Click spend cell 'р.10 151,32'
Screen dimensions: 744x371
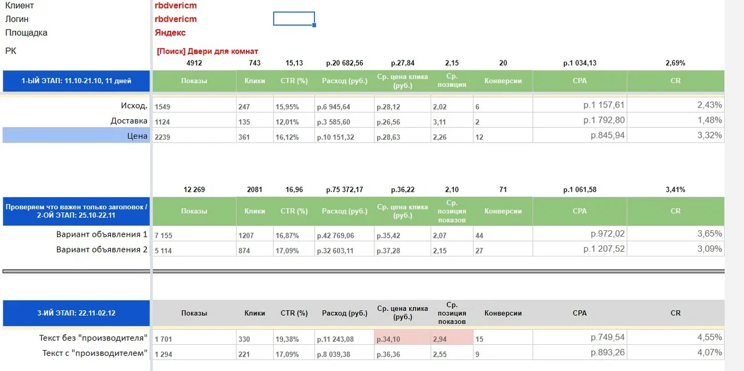click(x=345, y=137)
